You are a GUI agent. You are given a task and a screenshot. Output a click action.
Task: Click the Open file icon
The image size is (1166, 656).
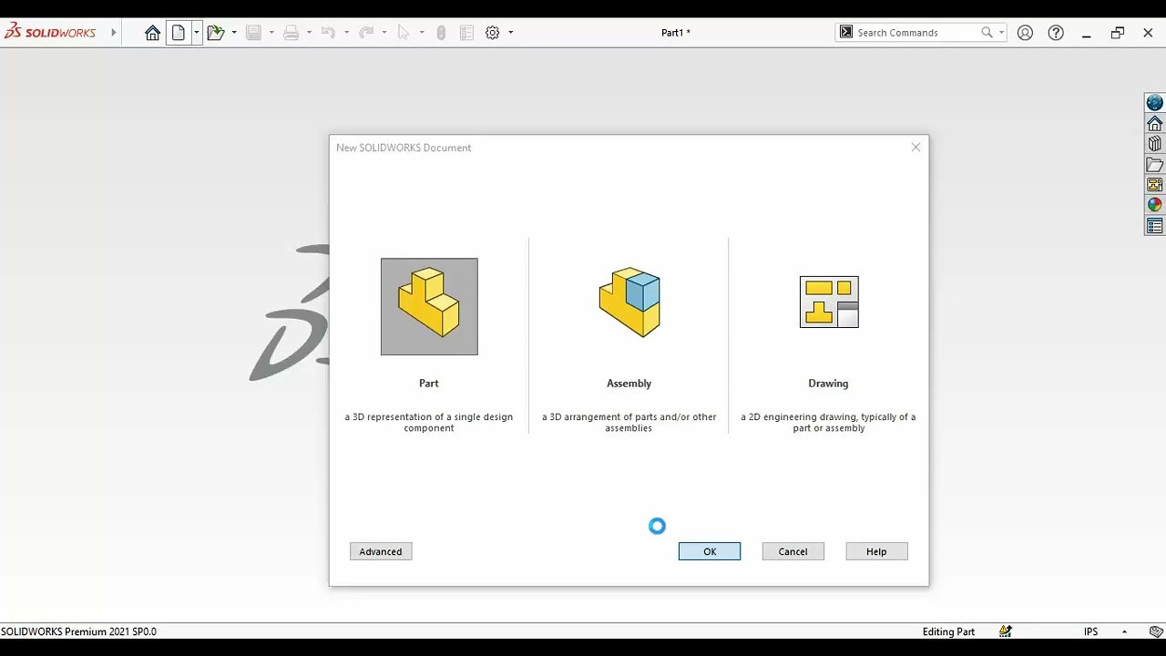(x=215, y=33)
